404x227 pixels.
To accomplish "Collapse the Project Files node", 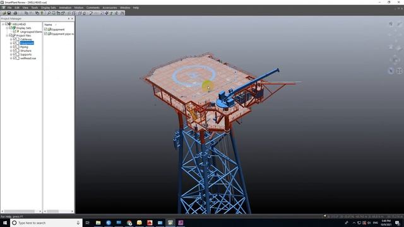I will [7, 35].
